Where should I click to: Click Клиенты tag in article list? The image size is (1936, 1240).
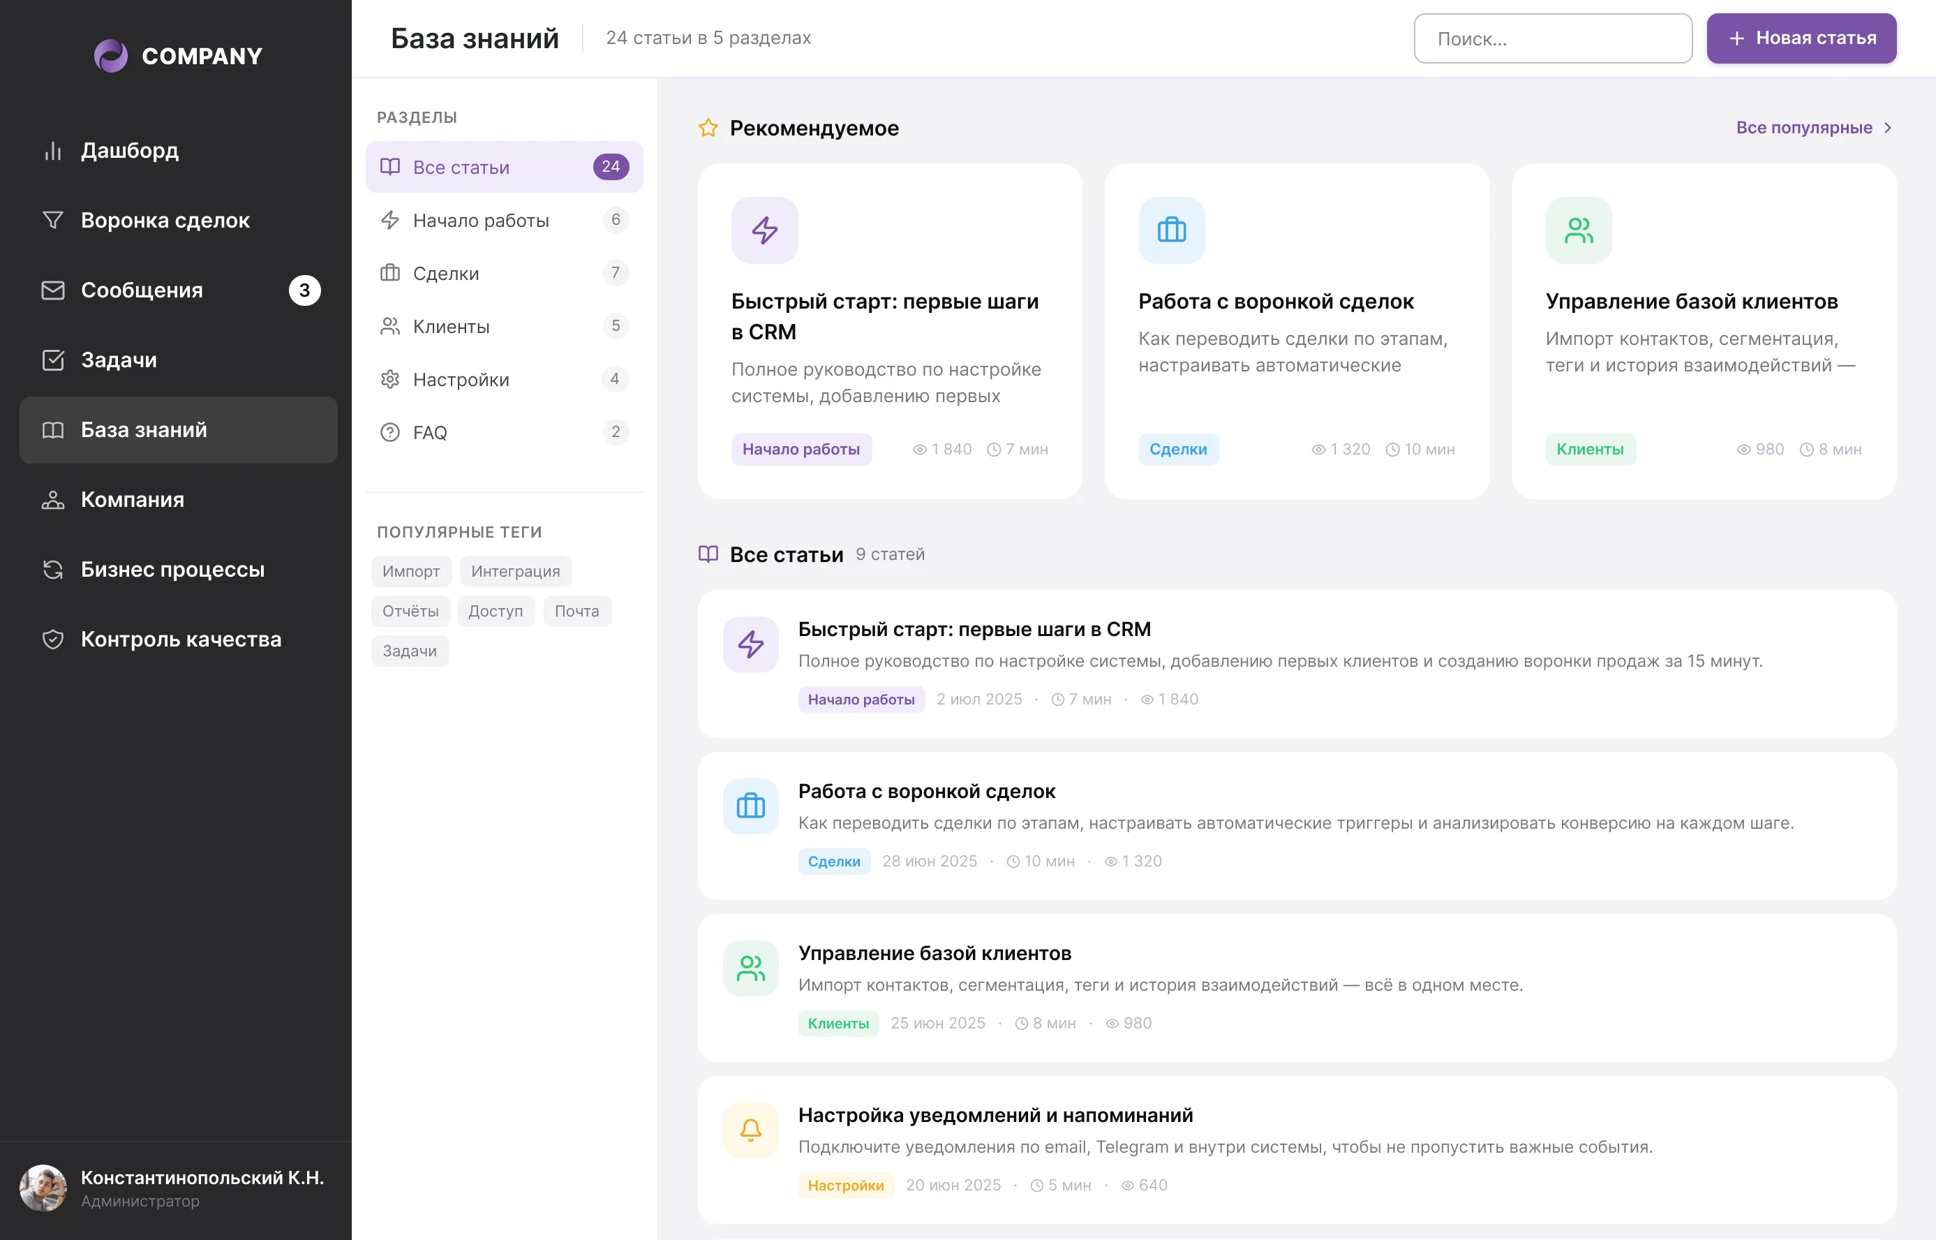coord(838,1023)
